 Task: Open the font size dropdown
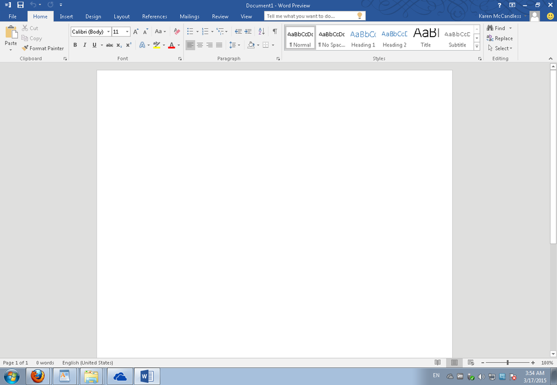pyautogui.click(x=127, y=32)
